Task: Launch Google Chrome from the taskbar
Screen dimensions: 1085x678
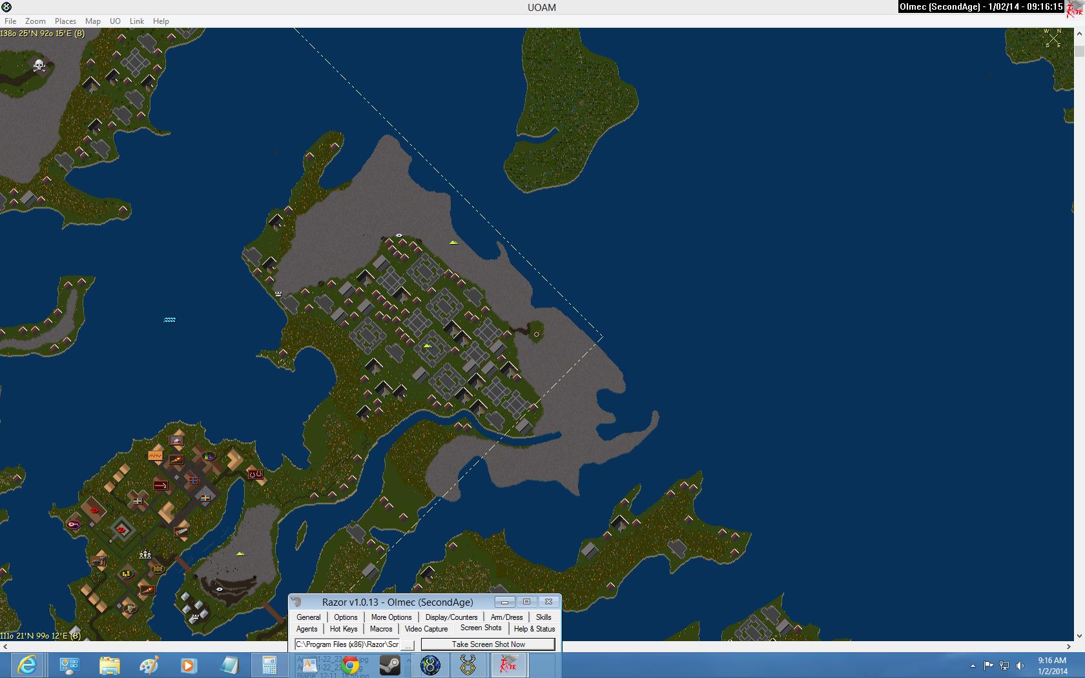Action: pos(350,664)
